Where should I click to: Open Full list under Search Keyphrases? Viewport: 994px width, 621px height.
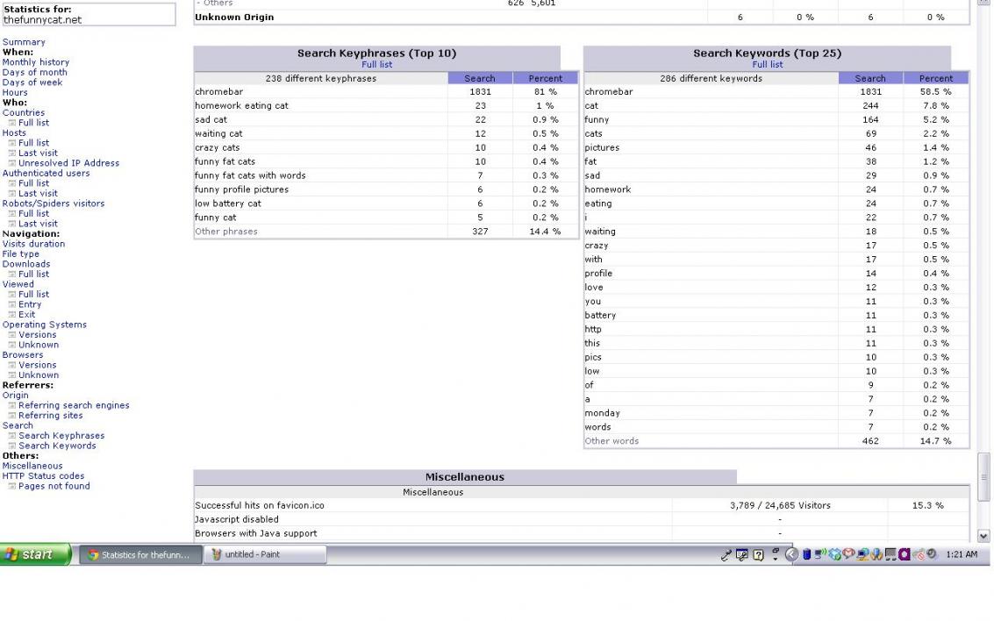click(x=377, y=65)
